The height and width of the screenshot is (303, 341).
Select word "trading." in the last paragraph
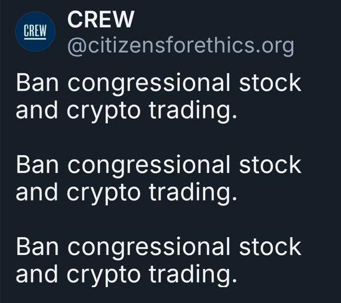click(x=193, y=275)
